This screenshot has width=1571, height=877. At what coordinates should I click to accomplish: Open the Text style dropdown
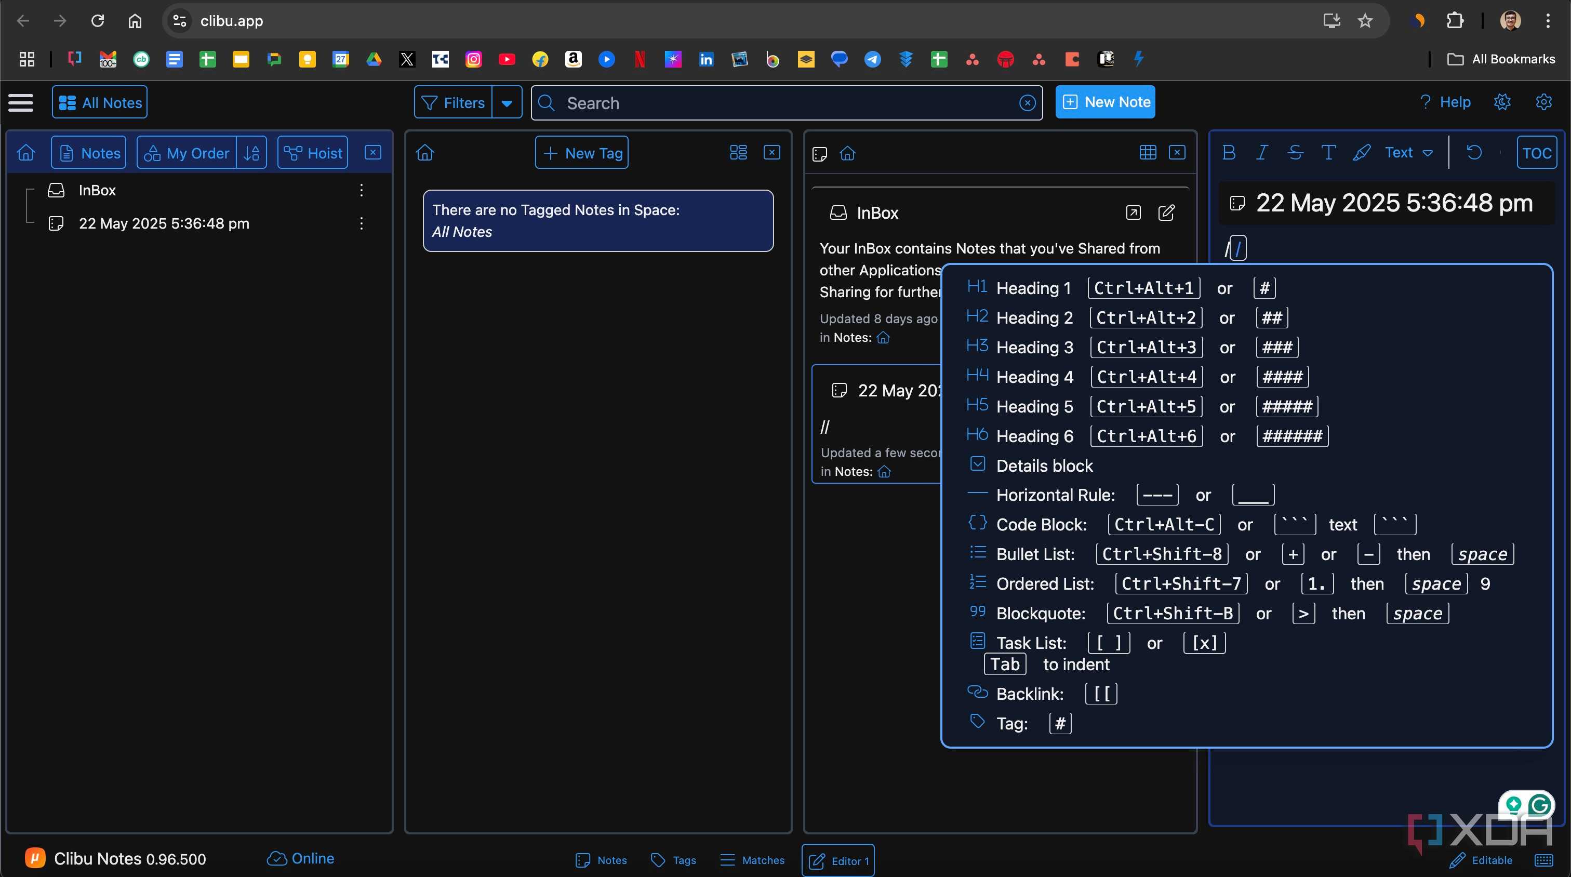1409,152
